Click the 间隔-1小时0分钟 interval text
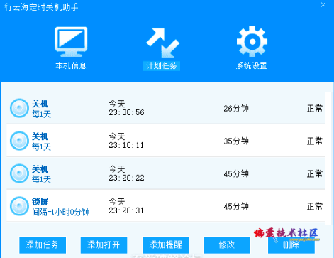The image size is (334, 258). (x=60, y=212)
